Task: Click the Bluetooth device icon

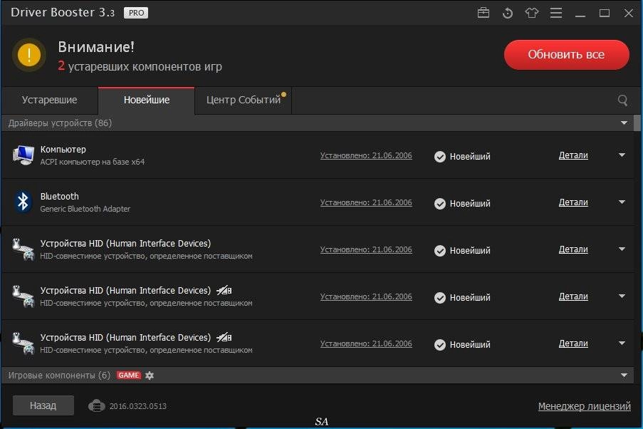Action: pyautogui.click(x=23, y=202)
